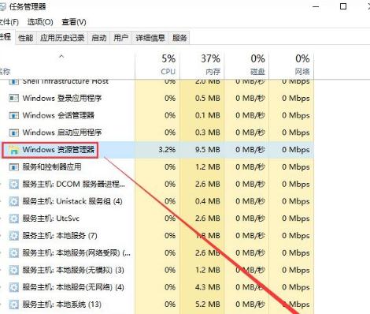Click the gear icon for 本地服务(无网络) (4)
The width and height of the screenshot is (370, 314).
click(13, 287)
